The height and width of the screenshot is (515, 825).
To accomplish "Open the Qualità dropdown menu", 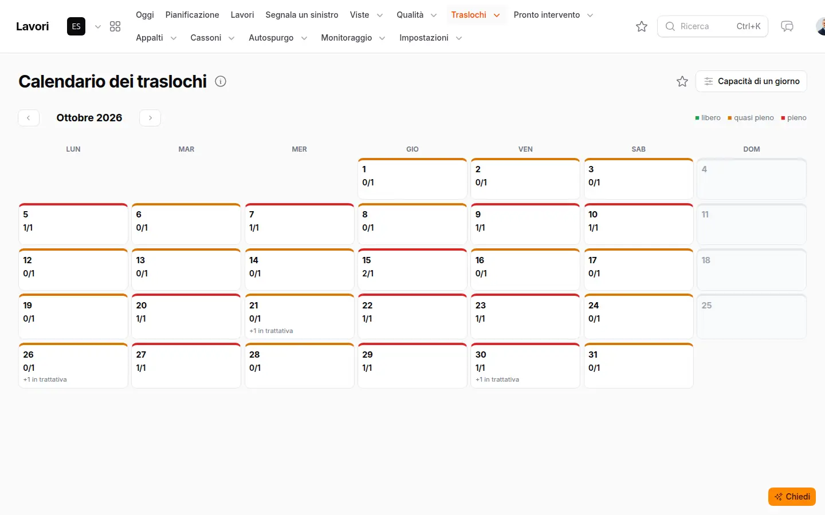I will [417, 15].
